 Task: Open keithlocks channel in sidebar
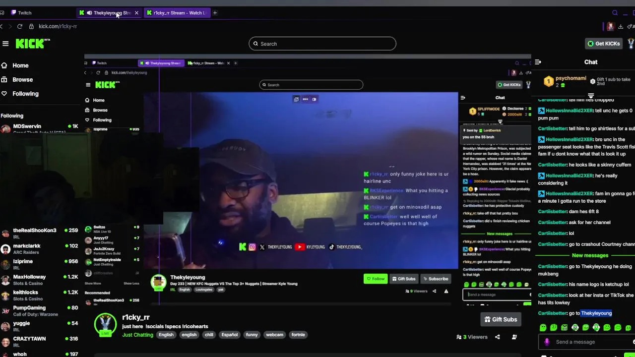(40, 295)
